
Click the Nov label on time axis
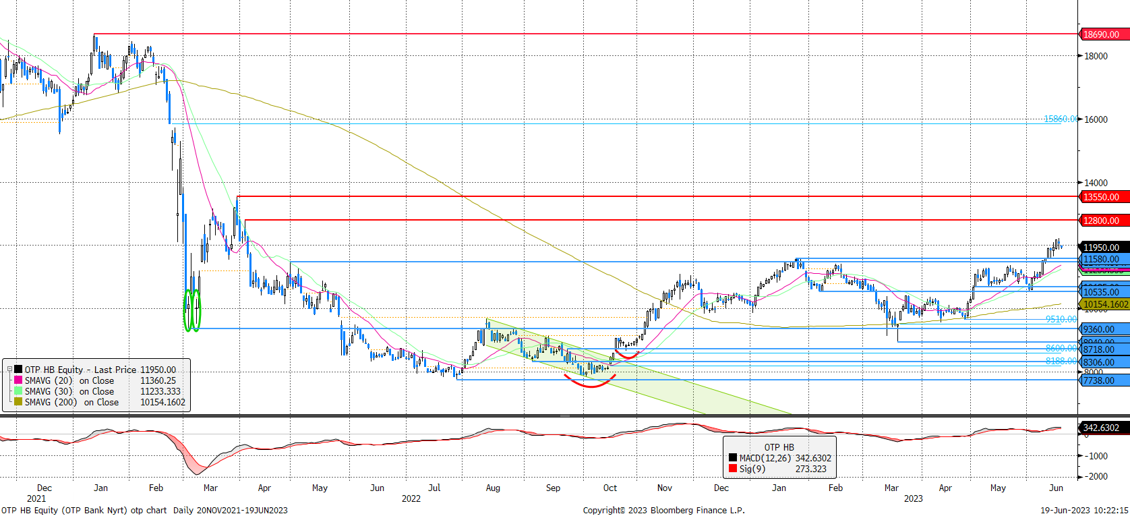click(x=664, y=488)
